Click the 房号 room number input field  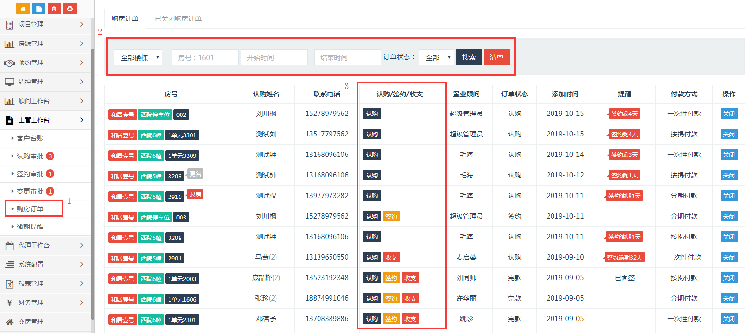coord(205,57)
